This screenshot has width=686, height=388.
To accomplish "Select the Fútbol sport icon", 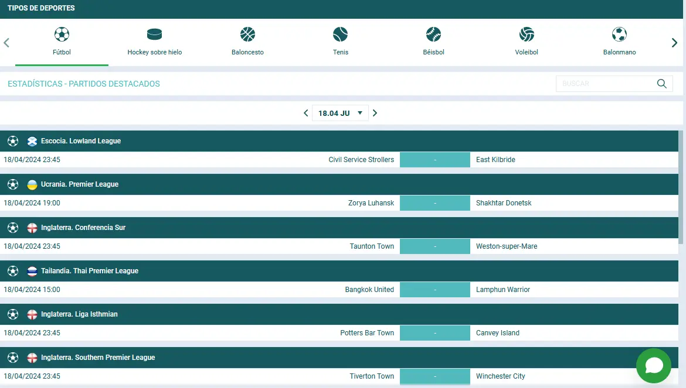I will [x=62, y=35].
